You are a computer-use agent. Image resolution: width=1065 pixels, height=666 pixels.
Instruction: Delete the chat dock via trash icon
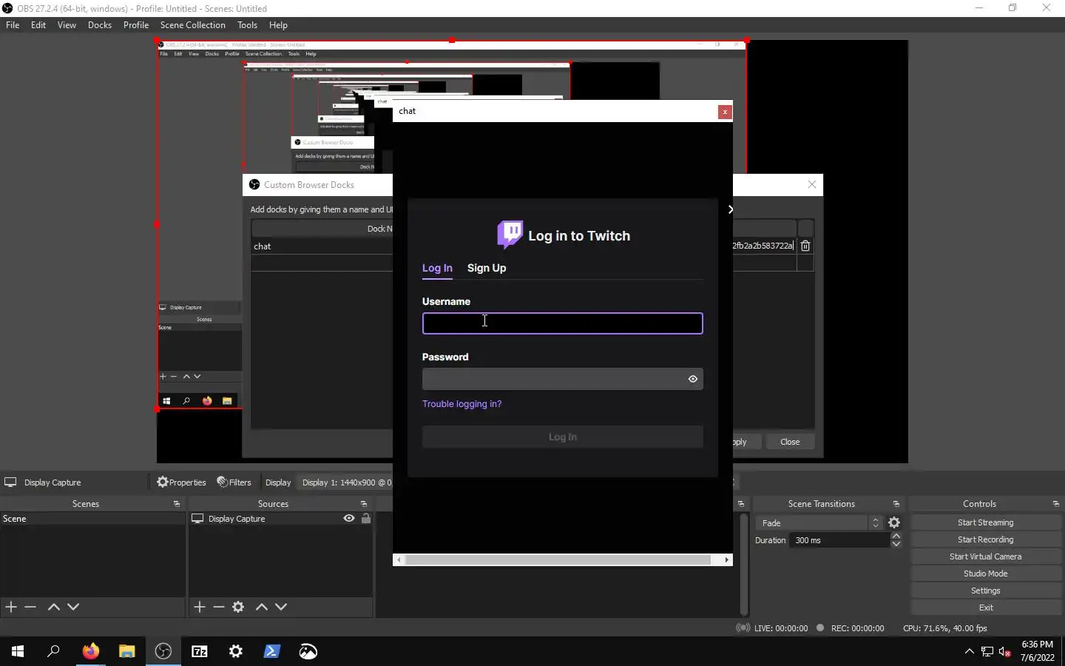805,246
